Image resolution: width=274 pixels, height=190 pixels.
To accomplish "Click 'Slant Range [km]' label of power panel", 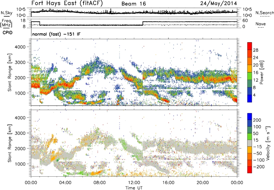I will [10, 72].
